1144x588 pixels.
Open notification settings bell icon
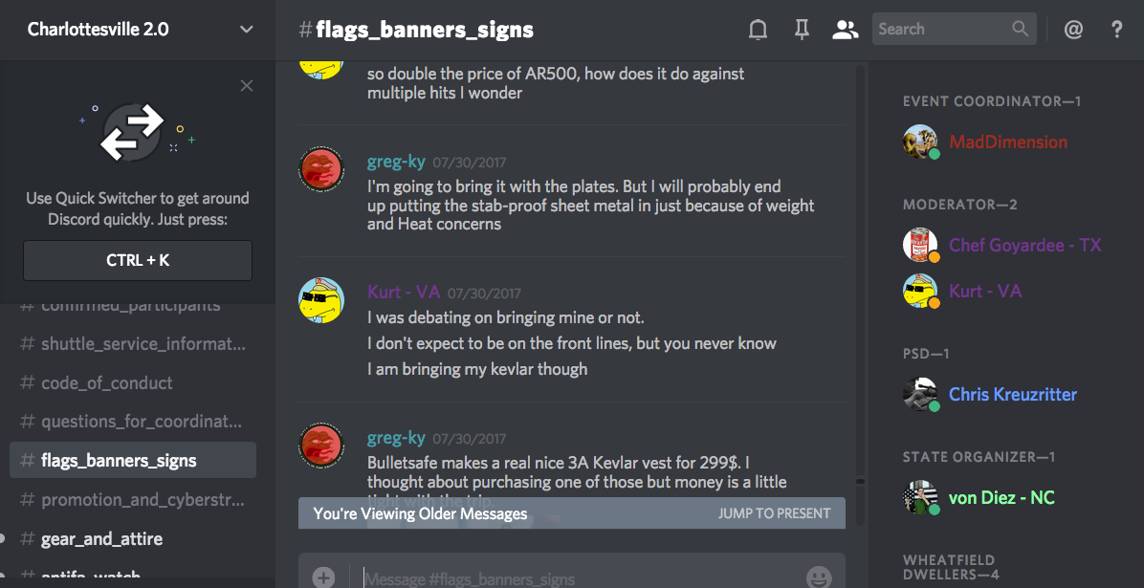pos(759,30)
